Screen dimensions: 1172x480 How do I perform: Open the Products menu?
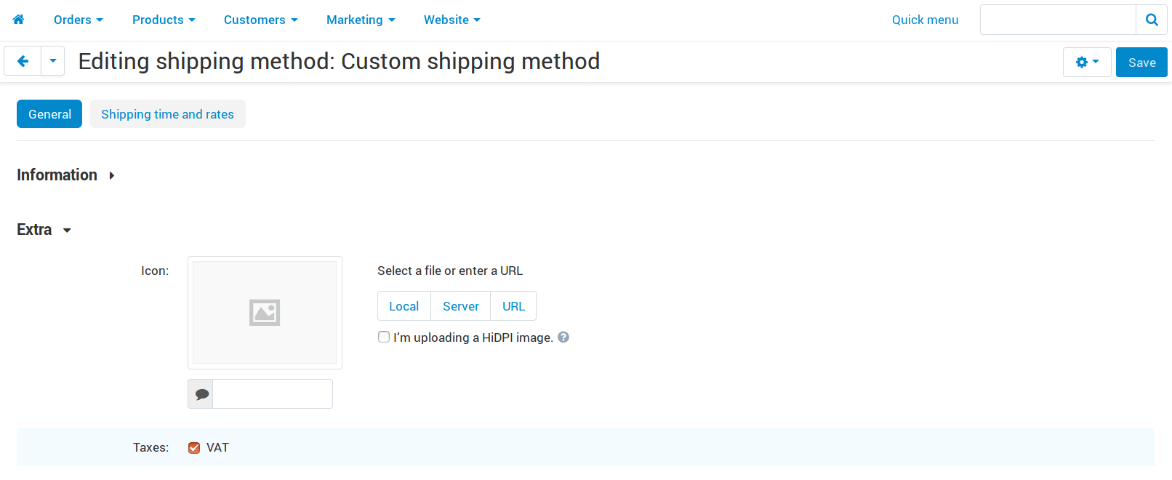click(x=164, y=20)
